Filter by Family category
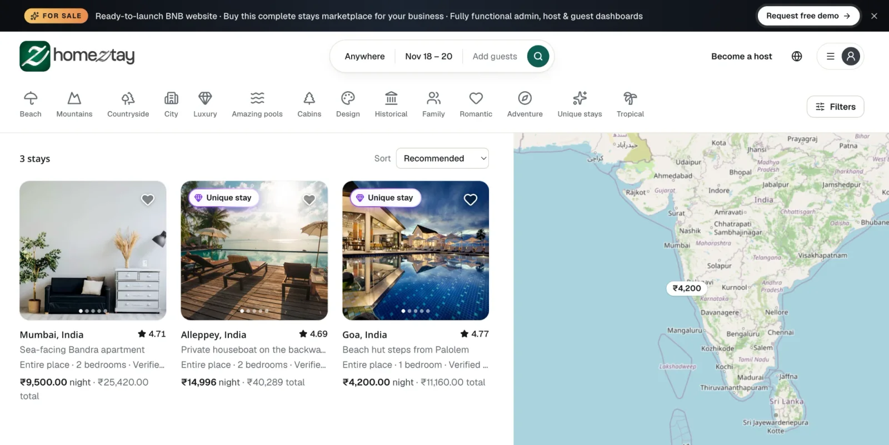Screen dimensions: 889x445 click(433, 104)
